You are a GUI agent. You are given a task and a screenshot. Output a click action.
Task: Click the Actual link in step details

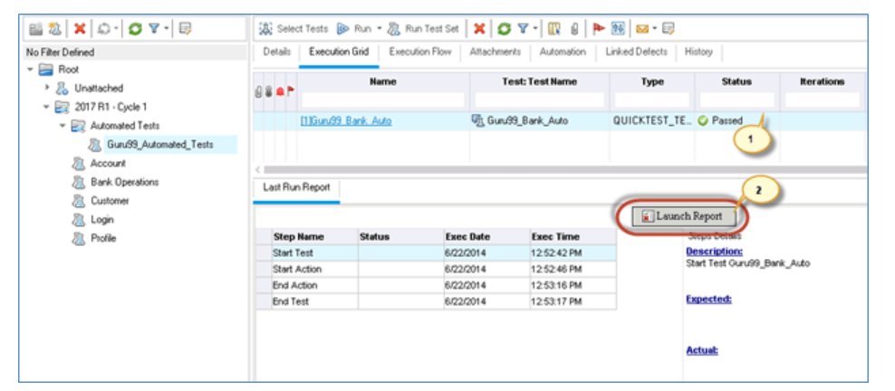pos(701,350)
